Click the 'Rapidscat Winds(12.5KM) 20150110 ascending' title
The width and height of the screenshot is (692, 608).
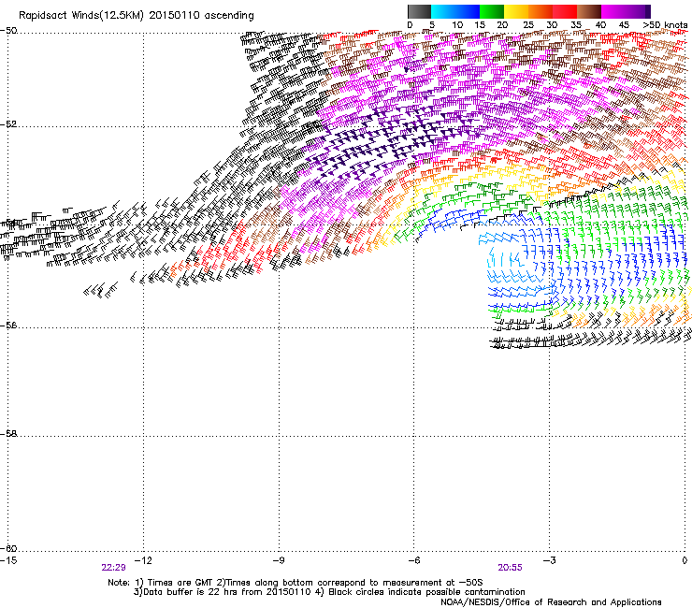tap(137, 16)
